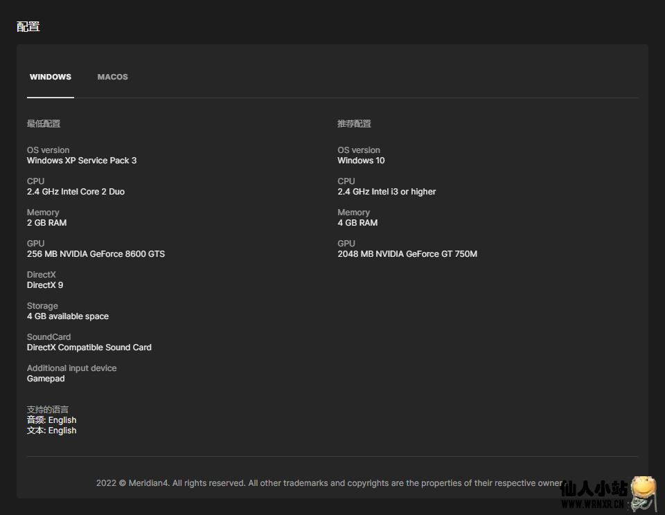
Task: Click the NVIDIA GeForce 8600 GTS entry
Action: click(x=96, y=254)
